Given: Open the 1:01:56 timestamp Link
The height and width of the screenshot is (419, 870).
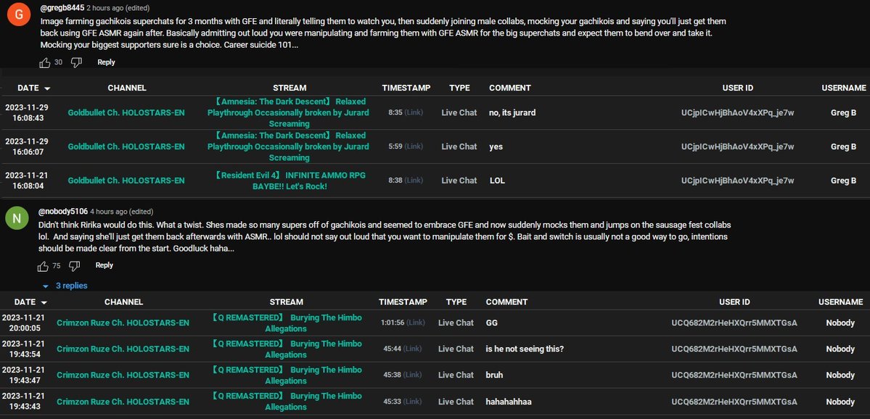Looking at the screenshot, I should click(x=415, y=323).
